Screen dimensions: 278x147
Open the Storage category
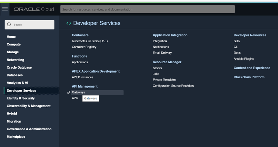click(x=13, y=52)
